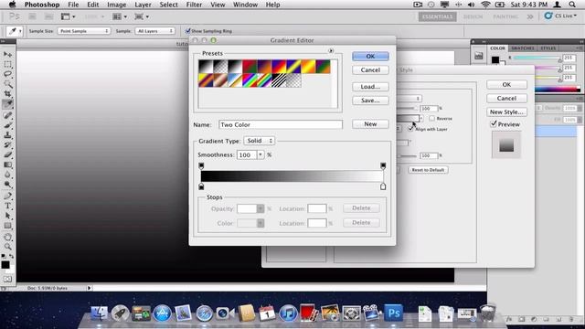Image resolution: width=585 pixels, height=329 pixels.
Task: Select the Zoom tool in the toolbox
Action: pyautogui.click(x=7, y=247)
